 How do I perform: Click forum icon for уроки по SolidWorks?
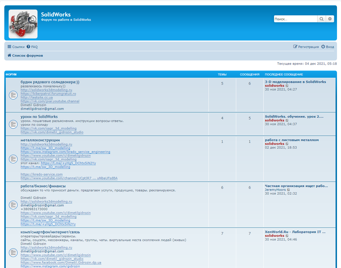tap(13, 124)
